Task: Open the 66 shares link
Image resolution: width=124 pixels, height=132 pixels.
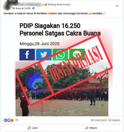Action: click(114, 120)
